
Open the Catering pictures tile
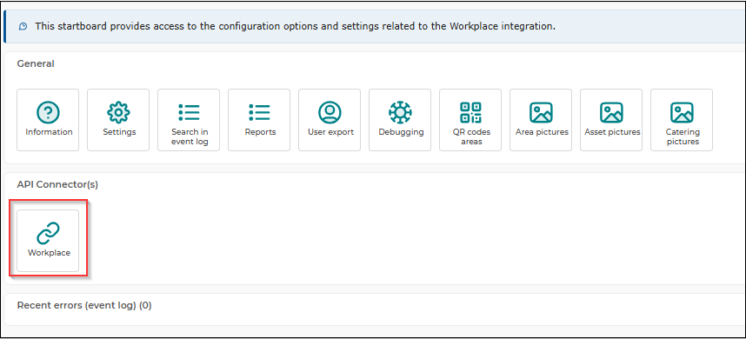coord(682,120)
